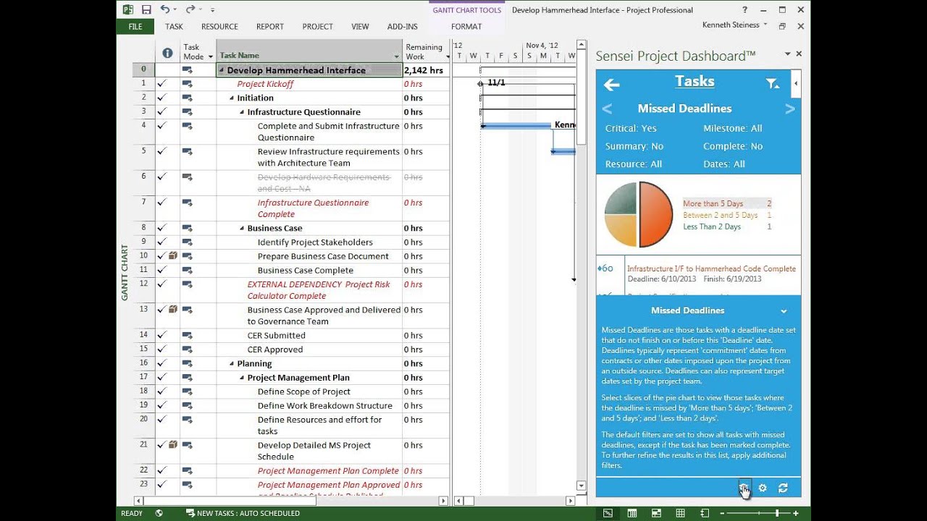927x521 pixels.
Task: Click the 2,142 hrs remaining work cell
Action: tap(425, 70)
